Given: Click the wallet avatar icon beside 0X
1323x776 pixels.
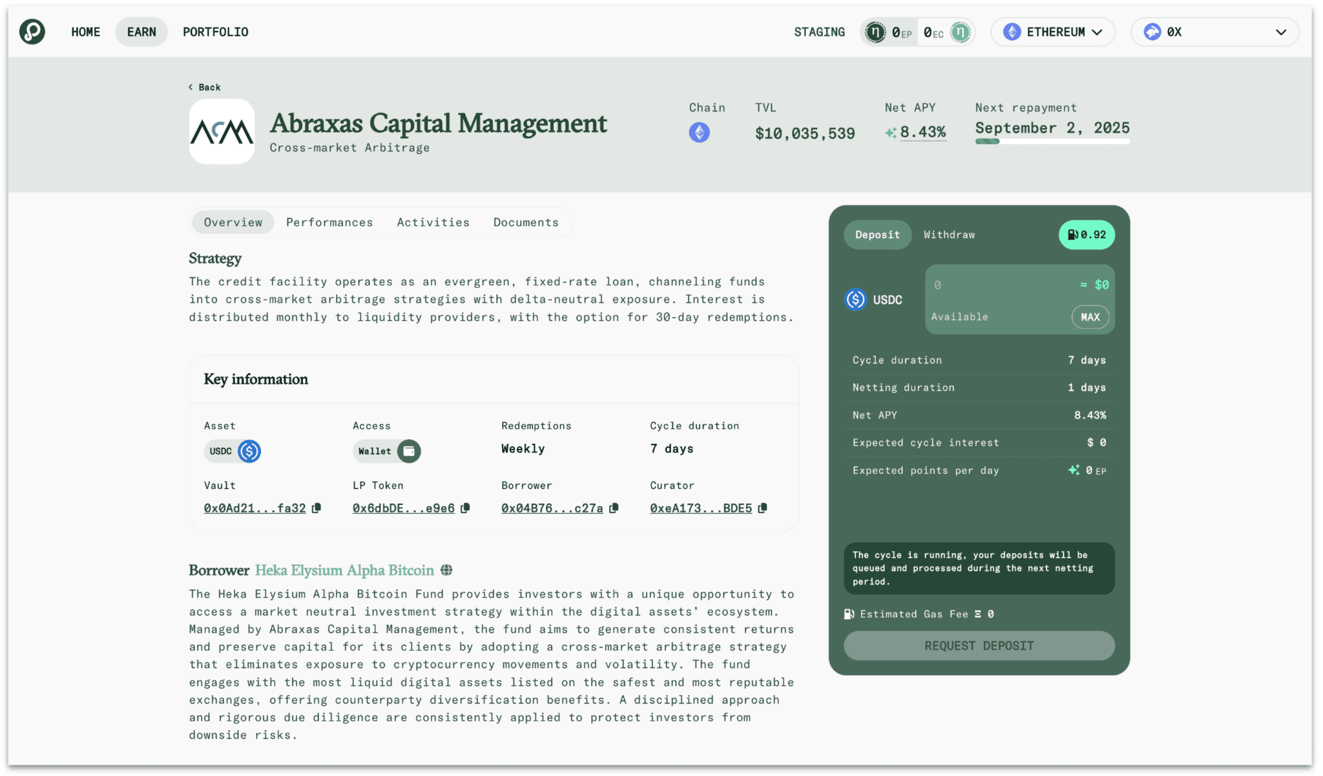Looking at the screenshot, I should (1152, 32).
